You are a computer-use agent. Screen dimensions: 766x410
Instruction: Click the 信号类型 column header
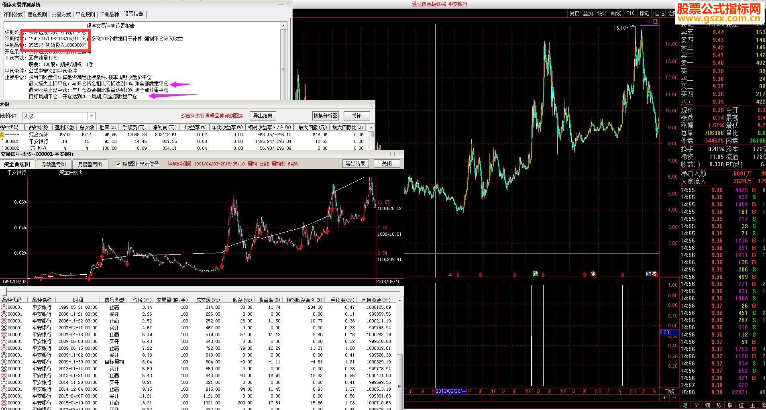(x=114, y=300)
